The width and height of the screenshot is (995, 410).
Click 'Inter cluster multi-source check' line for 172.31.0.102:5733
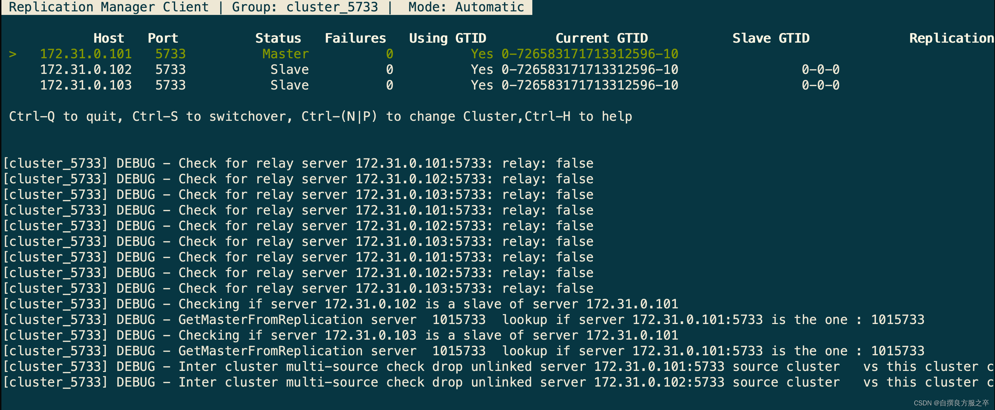tap(498, 382)
